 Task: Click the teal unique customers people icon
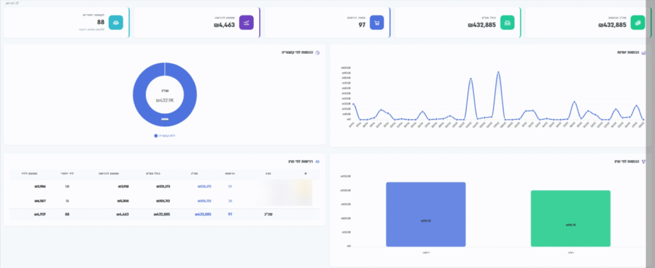[x=116, y=22]
